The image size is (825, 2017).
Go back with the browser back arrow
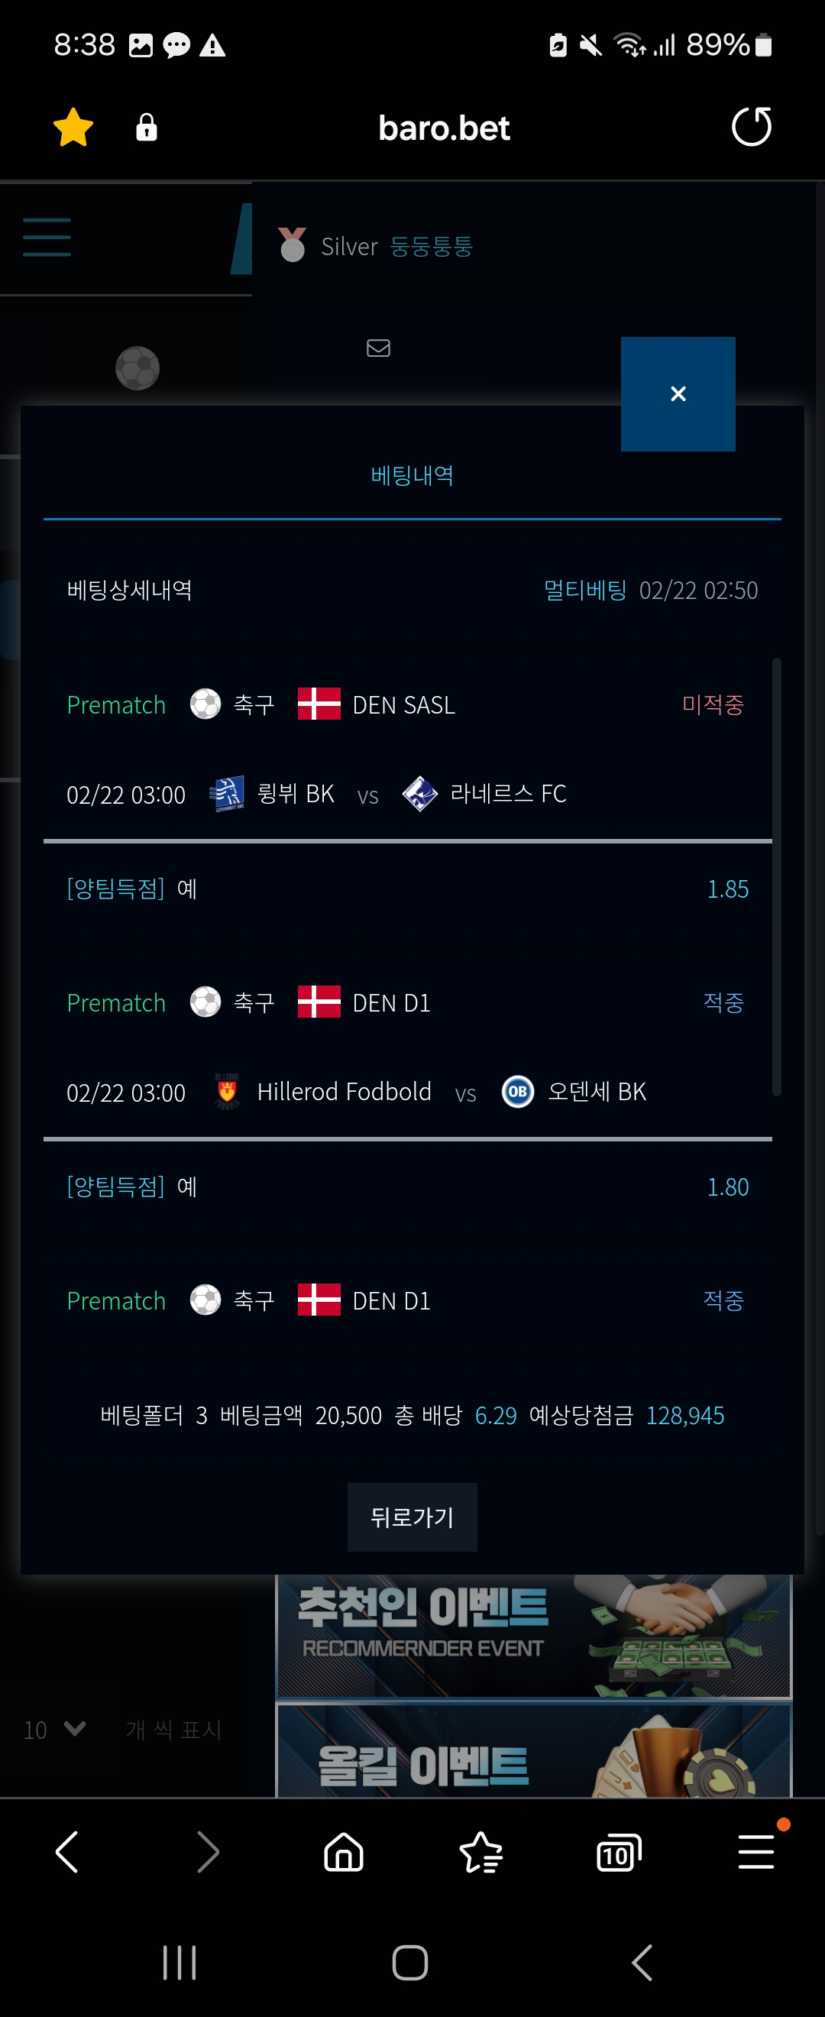(x=67, y=1853)
